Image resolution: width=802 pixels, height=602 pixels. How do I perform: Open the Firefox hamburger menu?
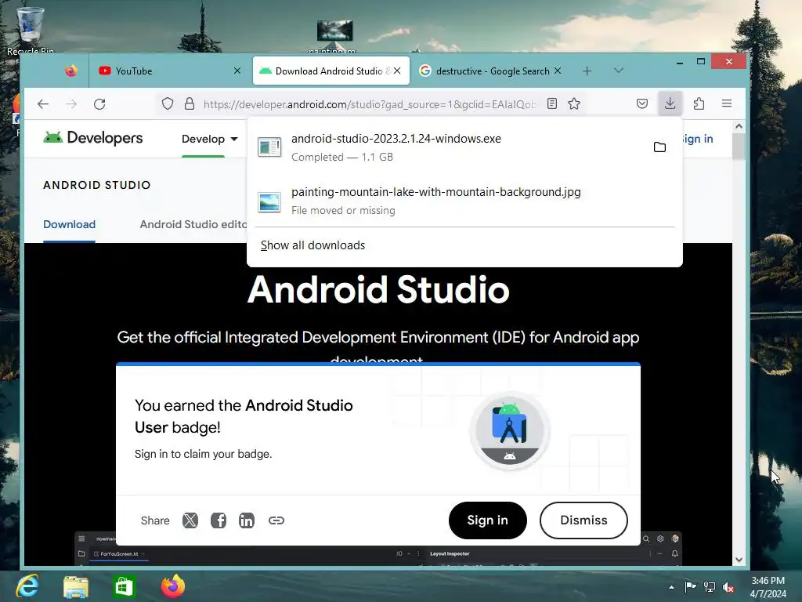(x=726, y=104)
